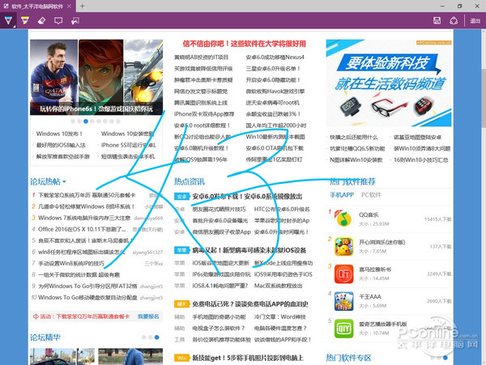Image resolution: width=486 pixels, height=365 pixels.
Task: Click activity link 活动:下载笨笨Q万年历赢联通套餐卡
Action: point(84,316)
